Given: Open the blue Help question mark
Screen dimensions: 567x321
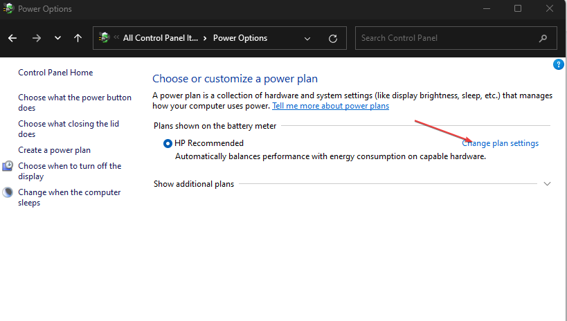Looking at the screenshot, I should [559, 64].
